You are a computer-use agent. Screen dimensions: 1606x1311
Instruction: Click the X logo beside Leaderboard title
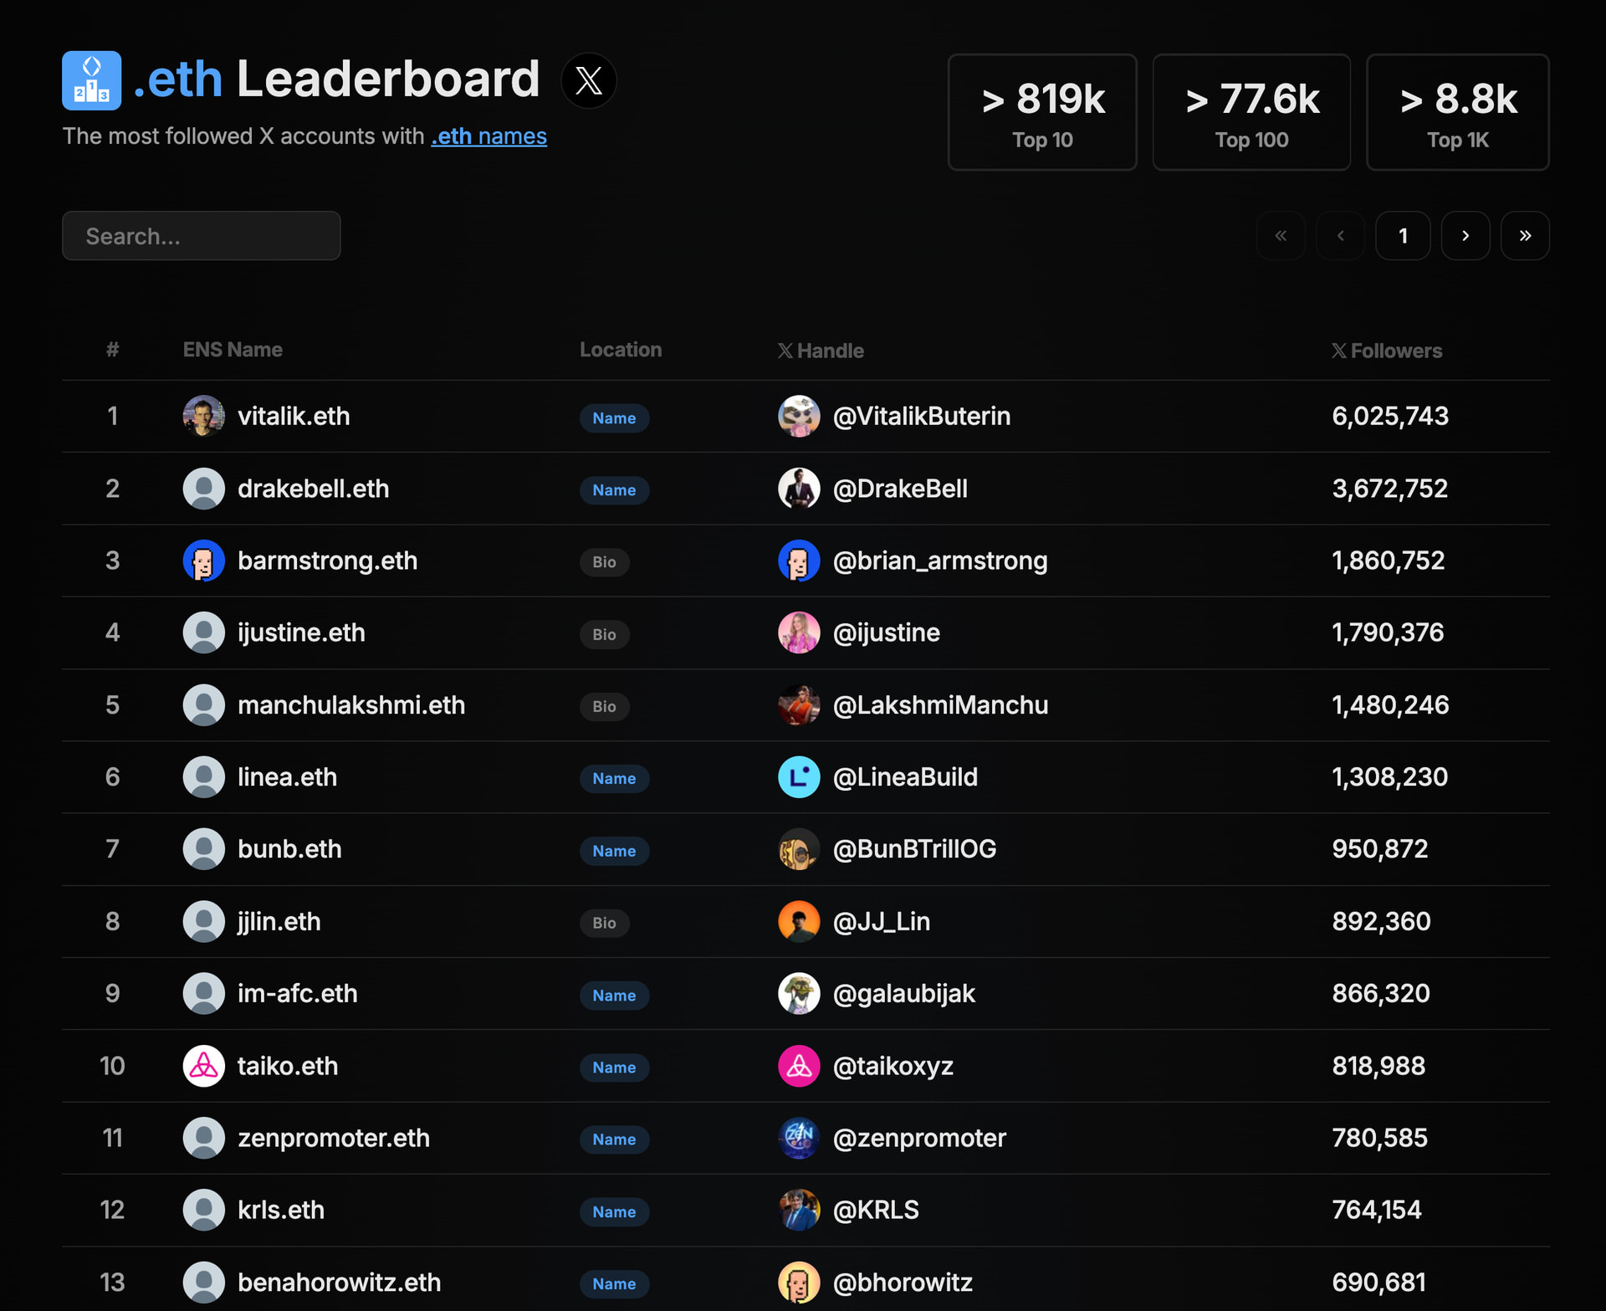(x=589, y=81)
